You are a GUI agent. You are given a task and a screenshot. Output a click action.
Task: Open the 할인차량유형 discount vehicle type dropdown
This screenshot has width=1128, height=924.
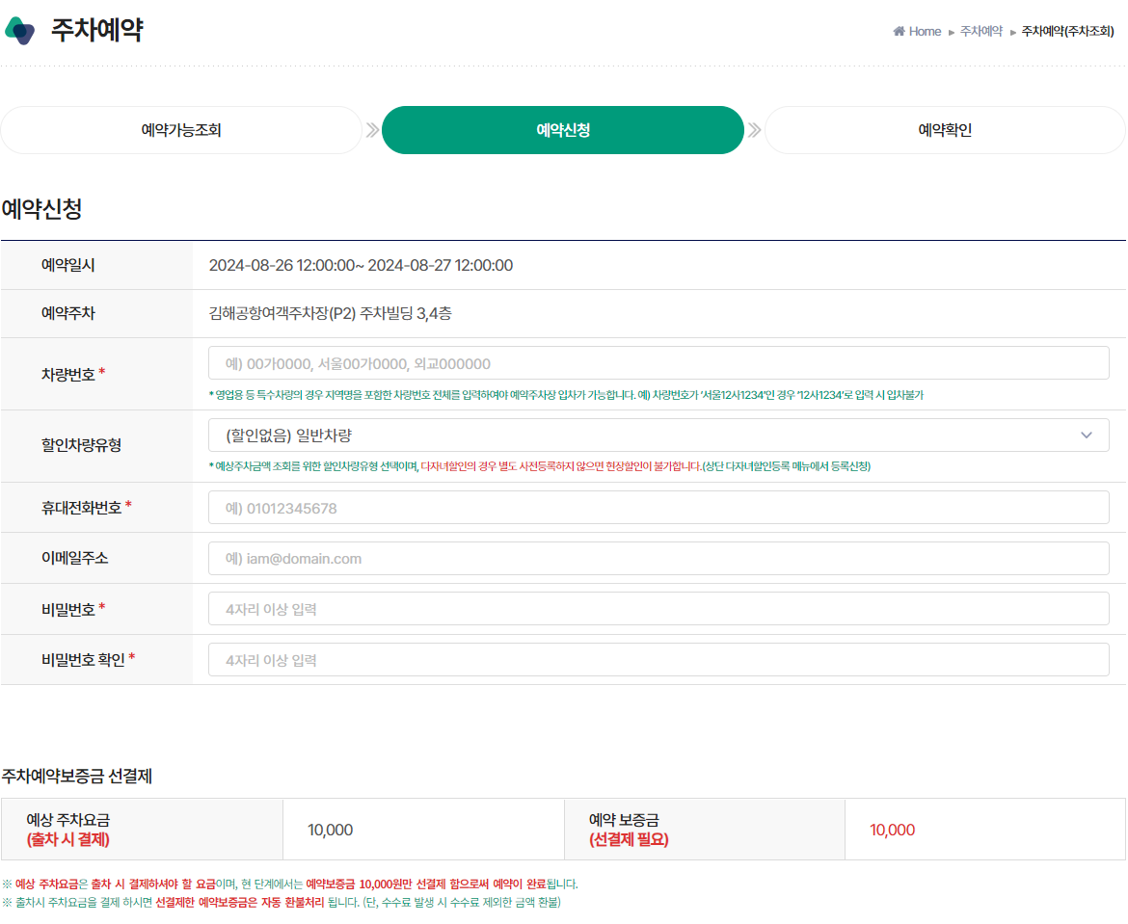click(658, 435)
